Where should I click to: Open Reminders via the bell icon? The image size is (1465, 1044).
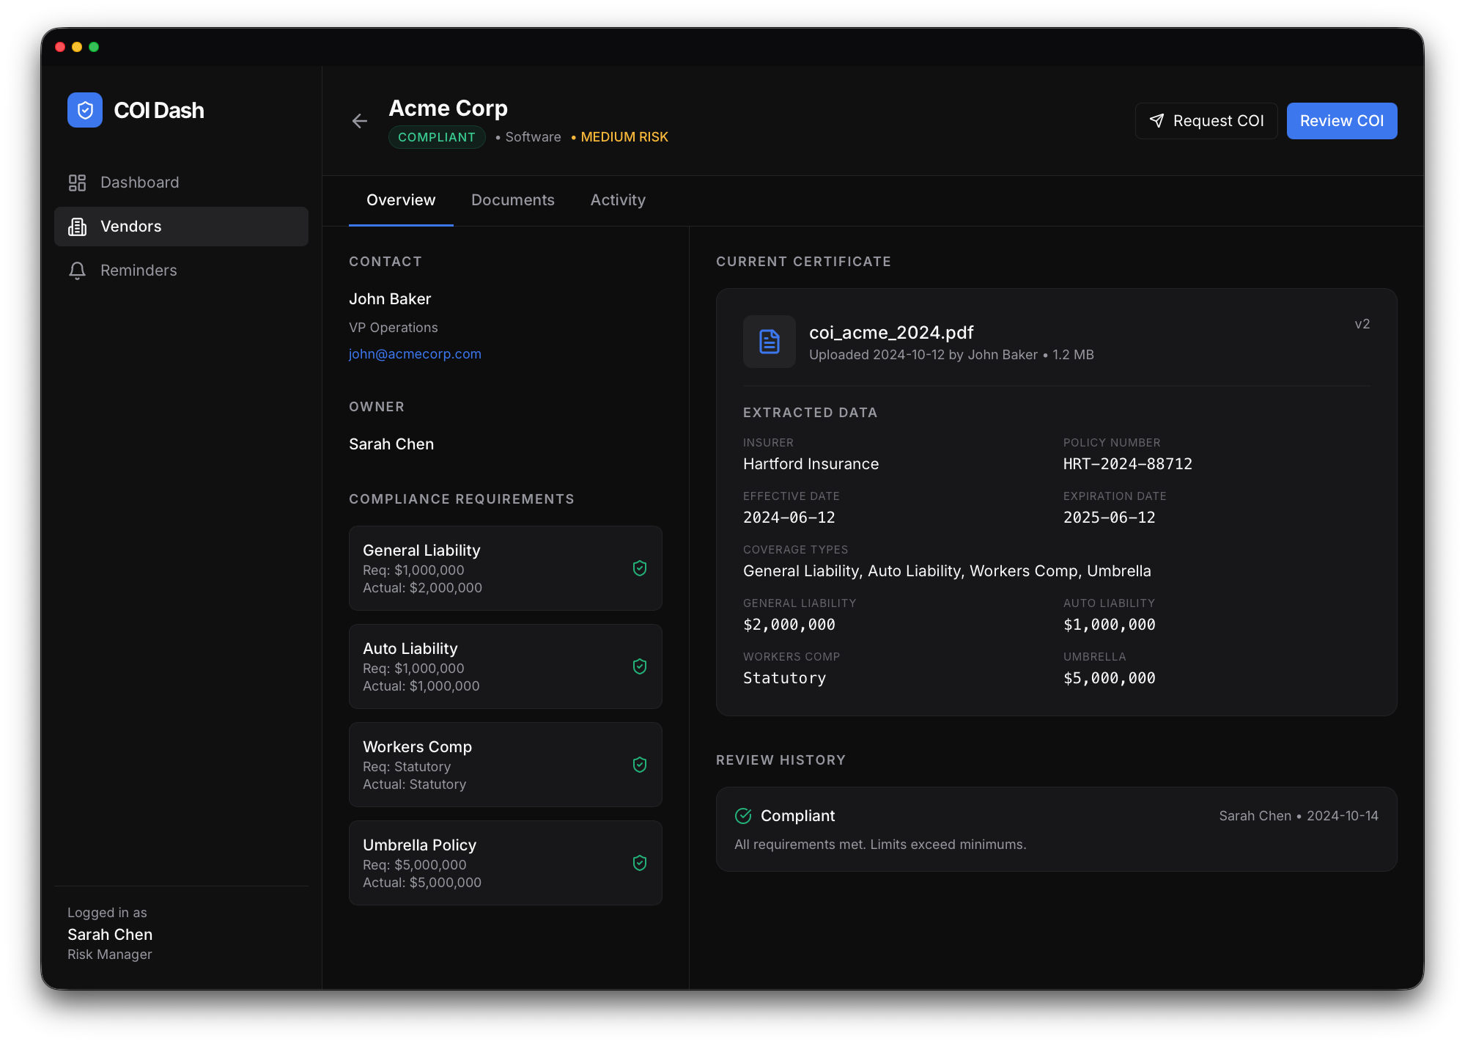click(77, 271)
